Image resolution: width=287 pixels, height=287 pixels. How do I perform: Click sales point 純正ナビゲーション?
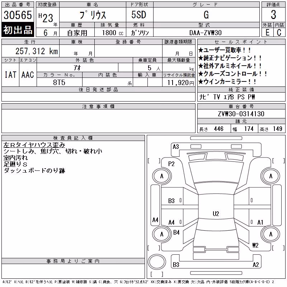pos(230,58)
